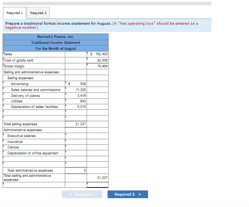Image resolution: width=249 pixels, height=207 pixels.
Task: Open the Clerical label dropdown
Action: click(34, 147)
